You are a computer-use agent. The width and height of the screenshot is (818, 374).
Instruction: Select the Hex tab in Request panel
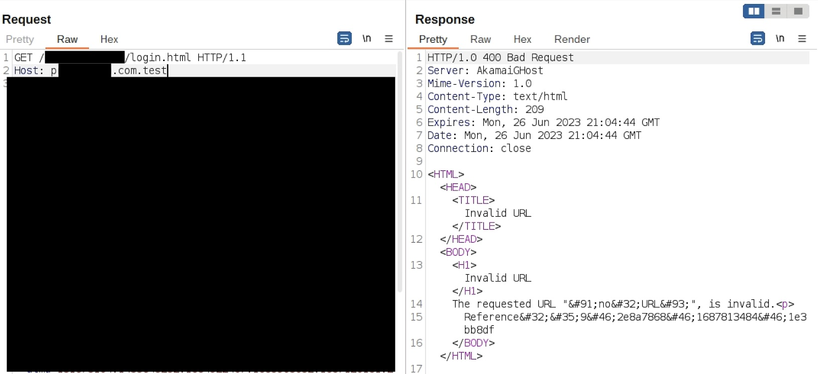[109, 39]
